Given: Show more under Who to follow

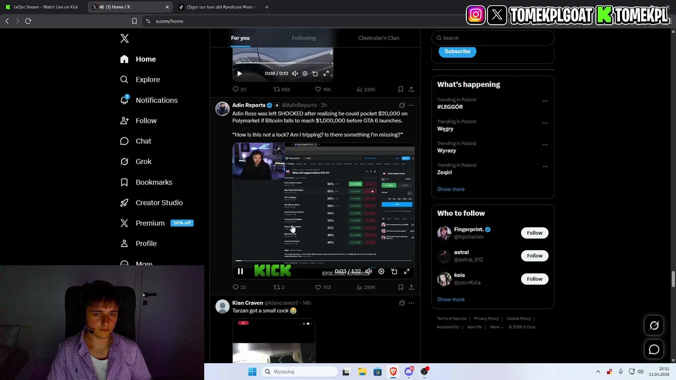Looking at the screenshot, I should click(x=451, y=299).
